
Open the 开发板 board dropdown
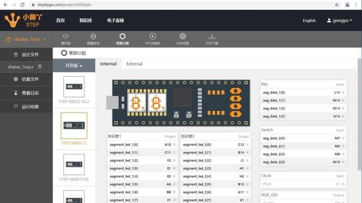74,65
